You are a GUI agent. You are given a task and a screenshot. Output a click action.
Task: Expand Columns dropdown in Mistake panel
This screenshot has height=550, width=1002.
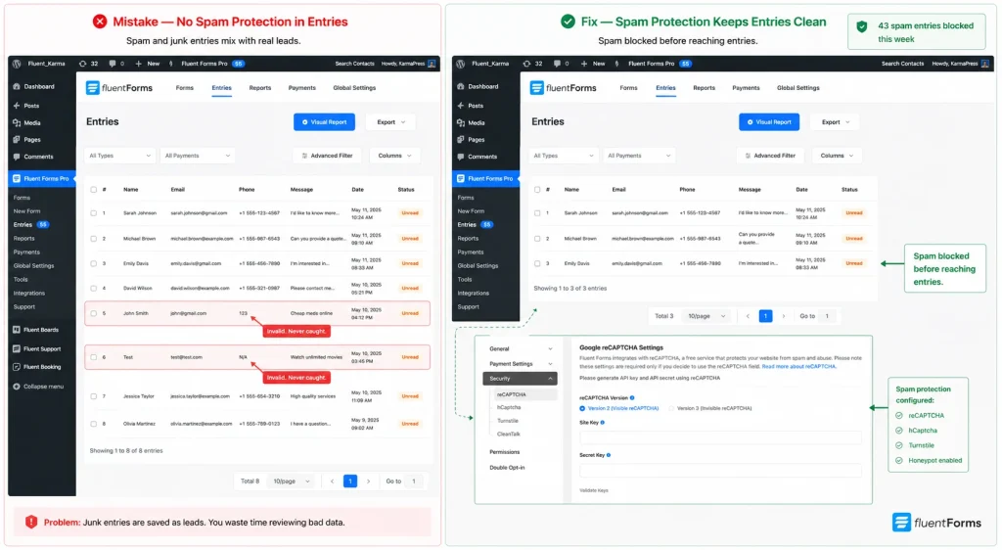click(394, 156)
